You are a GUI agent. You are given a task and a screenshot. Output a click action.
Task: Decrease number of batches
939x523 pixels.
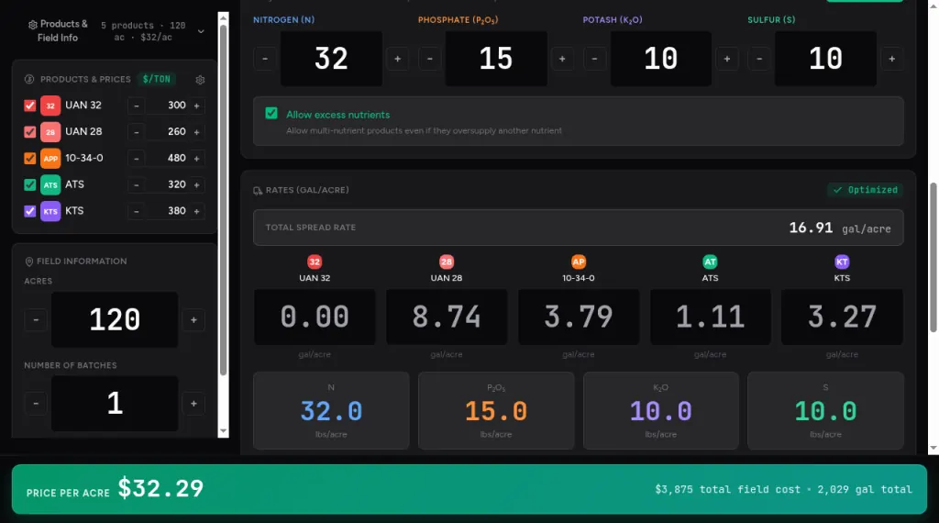(36, 404)
